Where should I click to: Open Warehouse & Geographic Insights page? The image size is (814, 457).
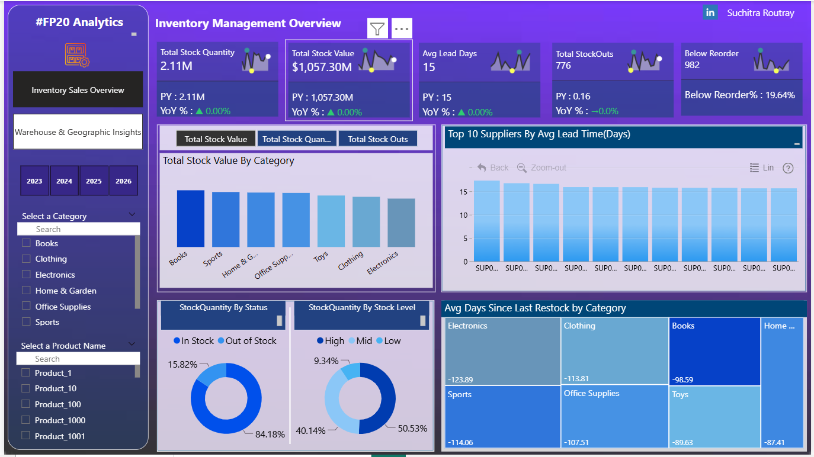pyautogui.click(x=78, y=132)
